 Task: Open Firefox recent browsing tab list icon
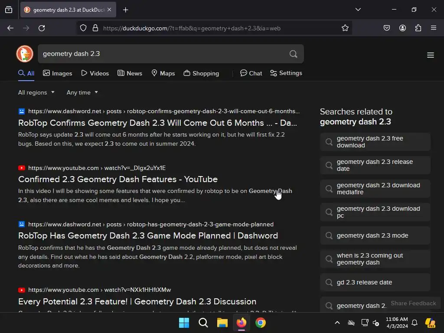[x=9, y=10]
